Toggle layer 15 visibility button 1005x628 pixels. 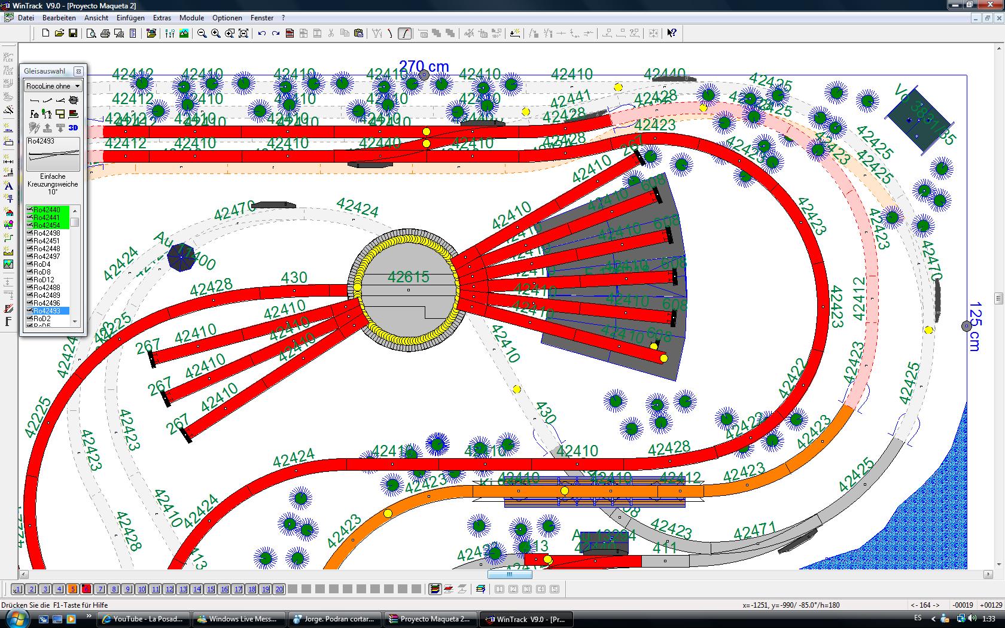click(x=211, y=589)
